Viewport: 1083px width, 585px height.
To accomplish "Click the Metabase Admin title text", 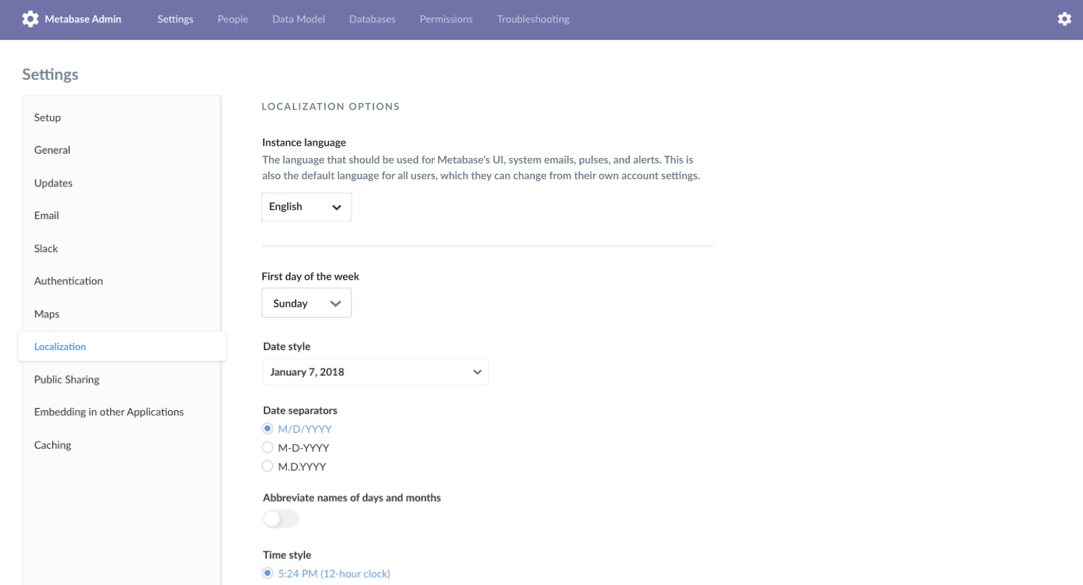I will [x=83, y=20].
